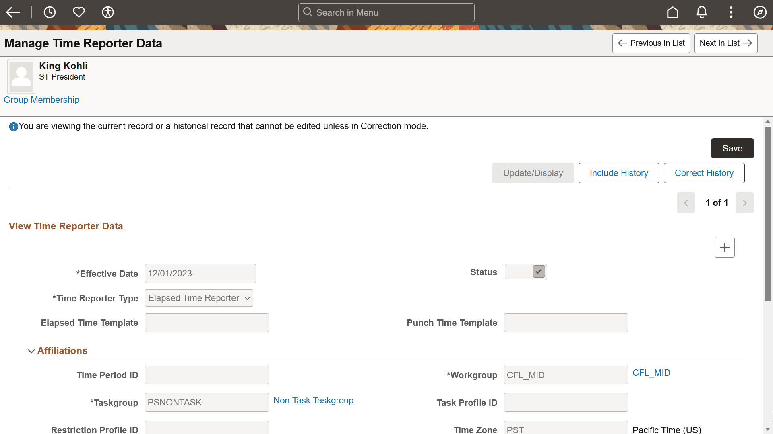
Task: Add a new row with the plus icon
Action: pyautogui.click(x=724, y=247)
